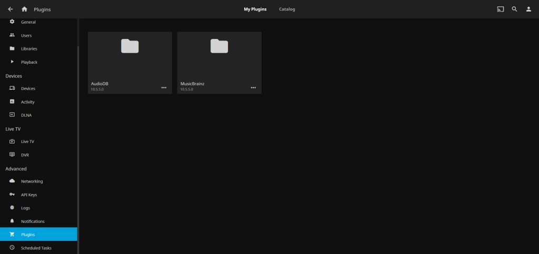Open Playback settings page
The height and width of the screenshot is (254, 539).
coord(38,62)
